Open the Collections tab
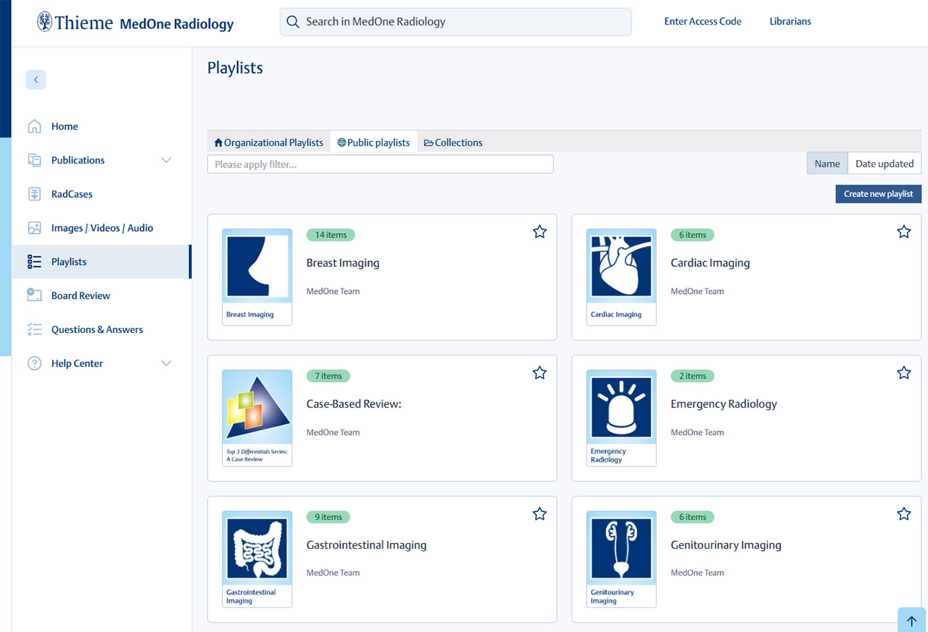The width and height of the screenshot is (928, 632). click(453, 143)
